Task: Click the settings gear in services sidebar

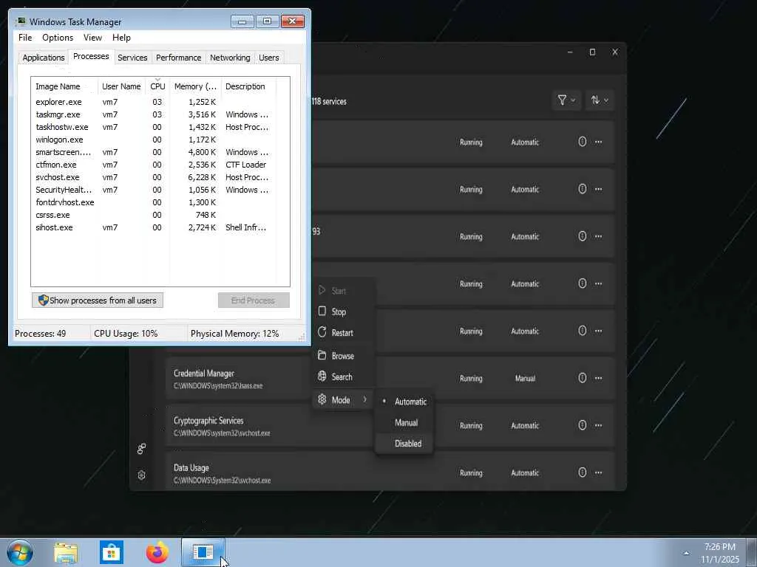Action: [141, 475]
